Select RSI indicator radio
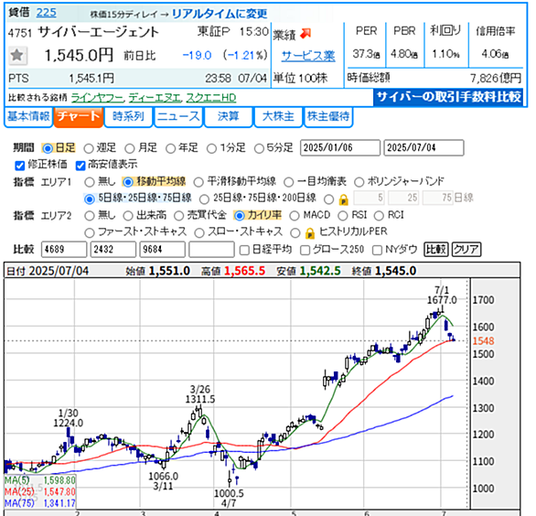The height and width of the screenshot is (516, 536). point(342,216)
